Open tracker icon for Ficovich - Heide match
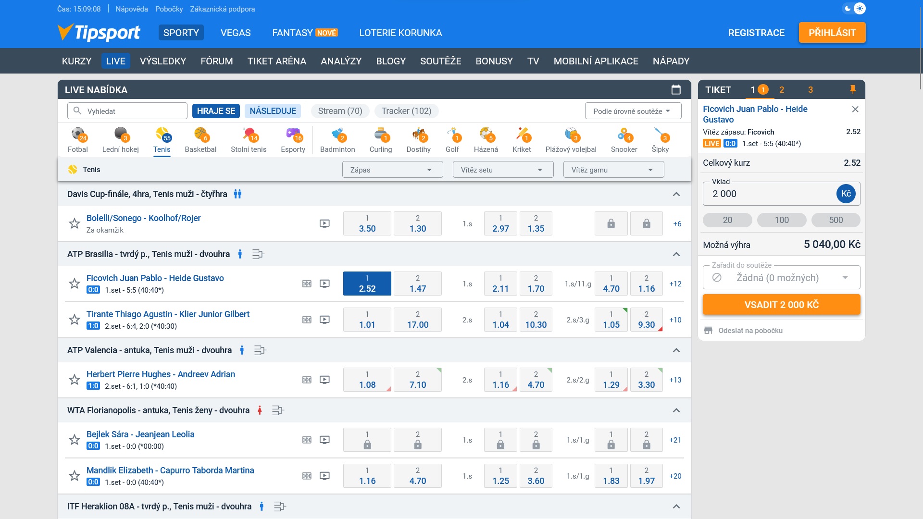Image resolution: width=923 pixels, height=519 pixels. tap(307, 284)
